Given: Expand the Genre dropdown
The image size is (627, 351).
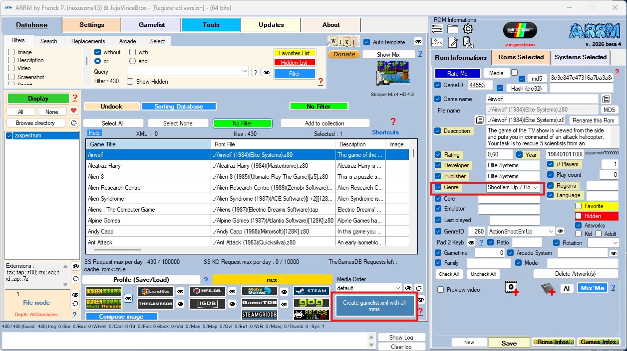Looking at the screenshot, I should (x=536, y=188).
